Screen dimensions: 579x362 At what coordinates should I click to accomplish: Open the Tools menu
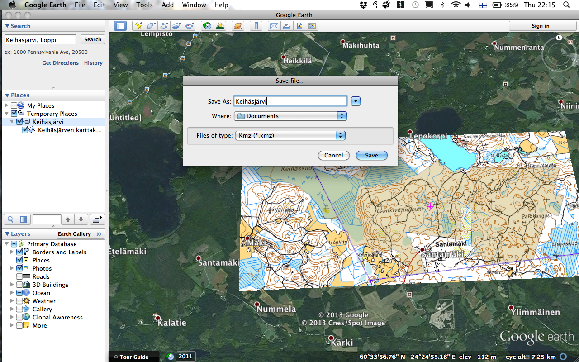point(145,5)
